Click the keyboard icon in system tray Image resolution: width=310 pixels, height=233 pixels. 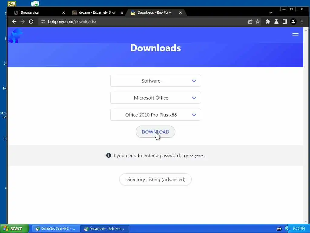point(279,229)
